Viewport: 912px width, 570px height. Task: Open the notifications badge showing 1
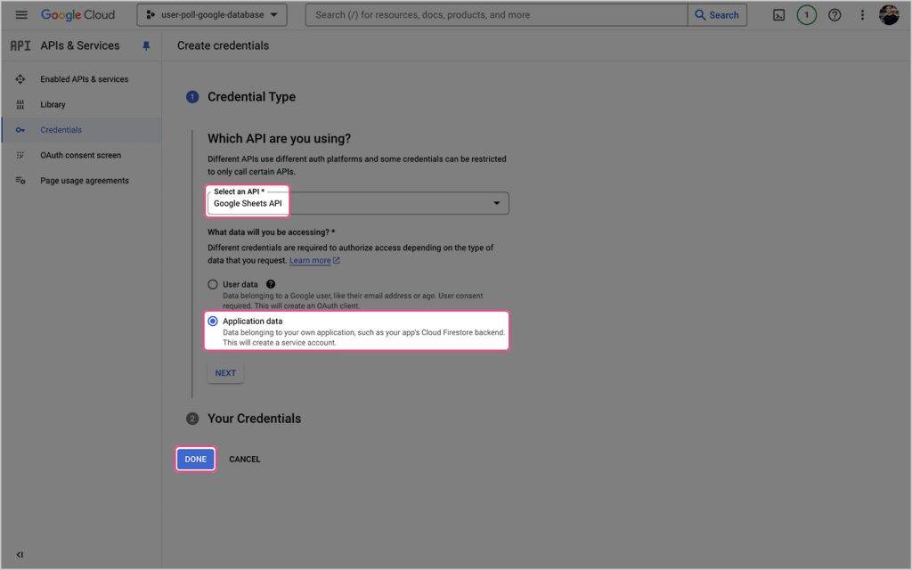tap(806, 15)
